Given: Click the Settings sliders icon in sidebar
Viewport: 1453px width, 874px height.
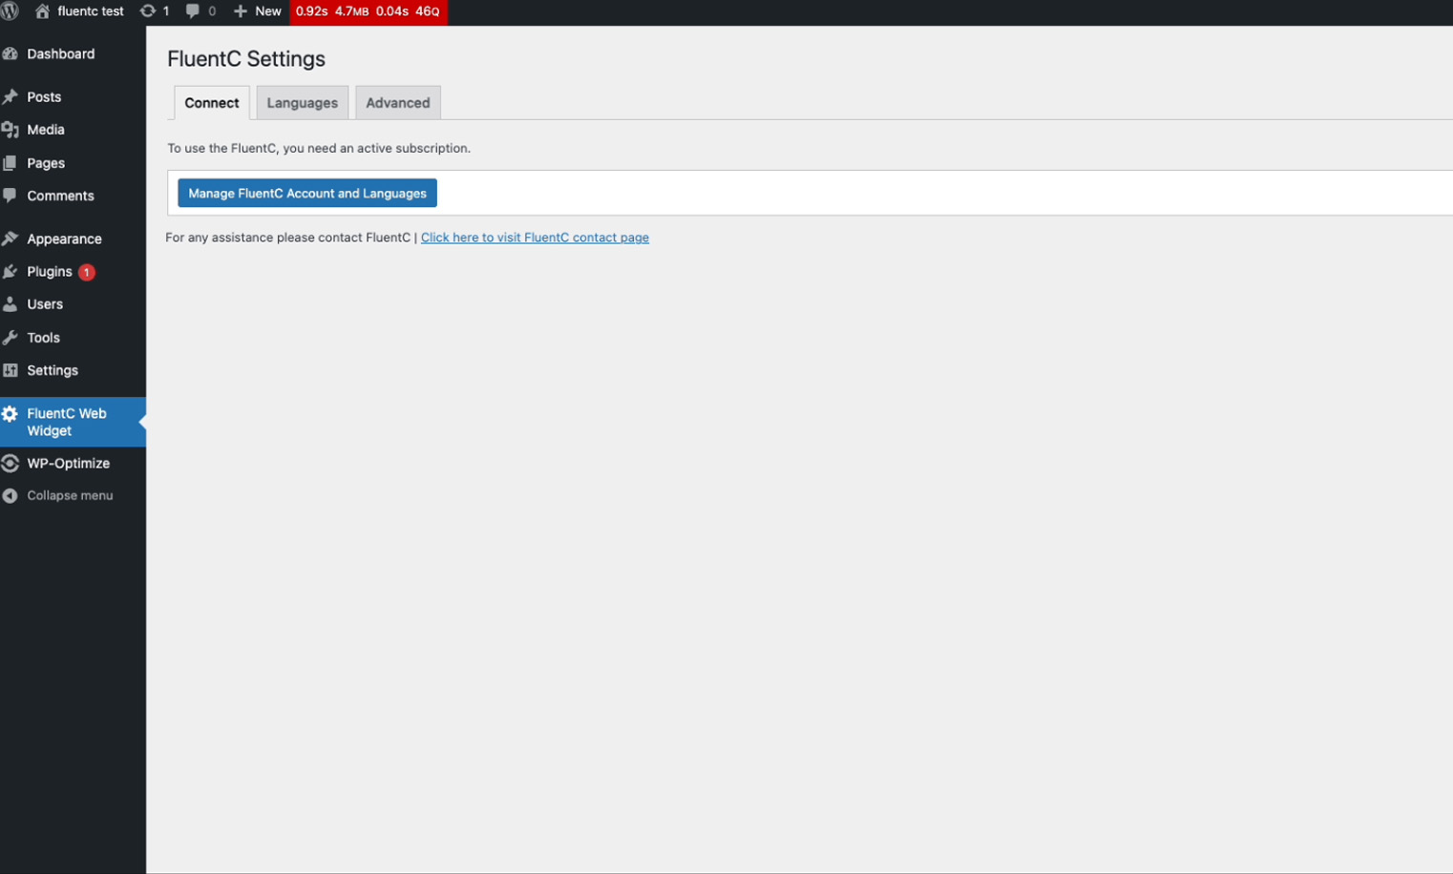Looking at the screenshot, I should [11, 370].
